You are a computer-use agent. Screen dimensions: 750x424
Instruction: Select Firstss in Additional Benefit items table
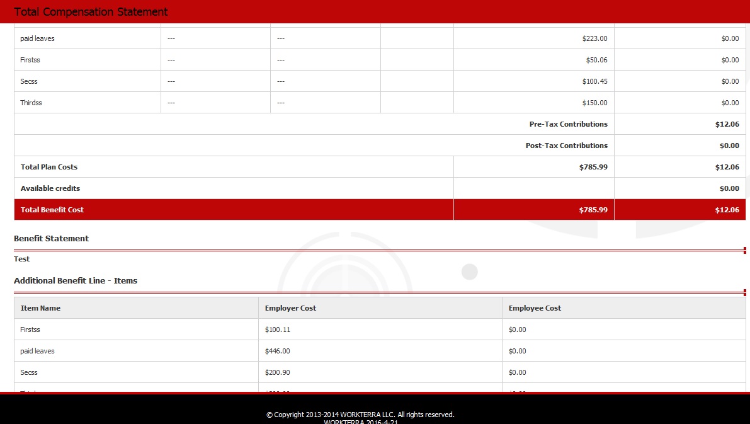click(30, 329)
